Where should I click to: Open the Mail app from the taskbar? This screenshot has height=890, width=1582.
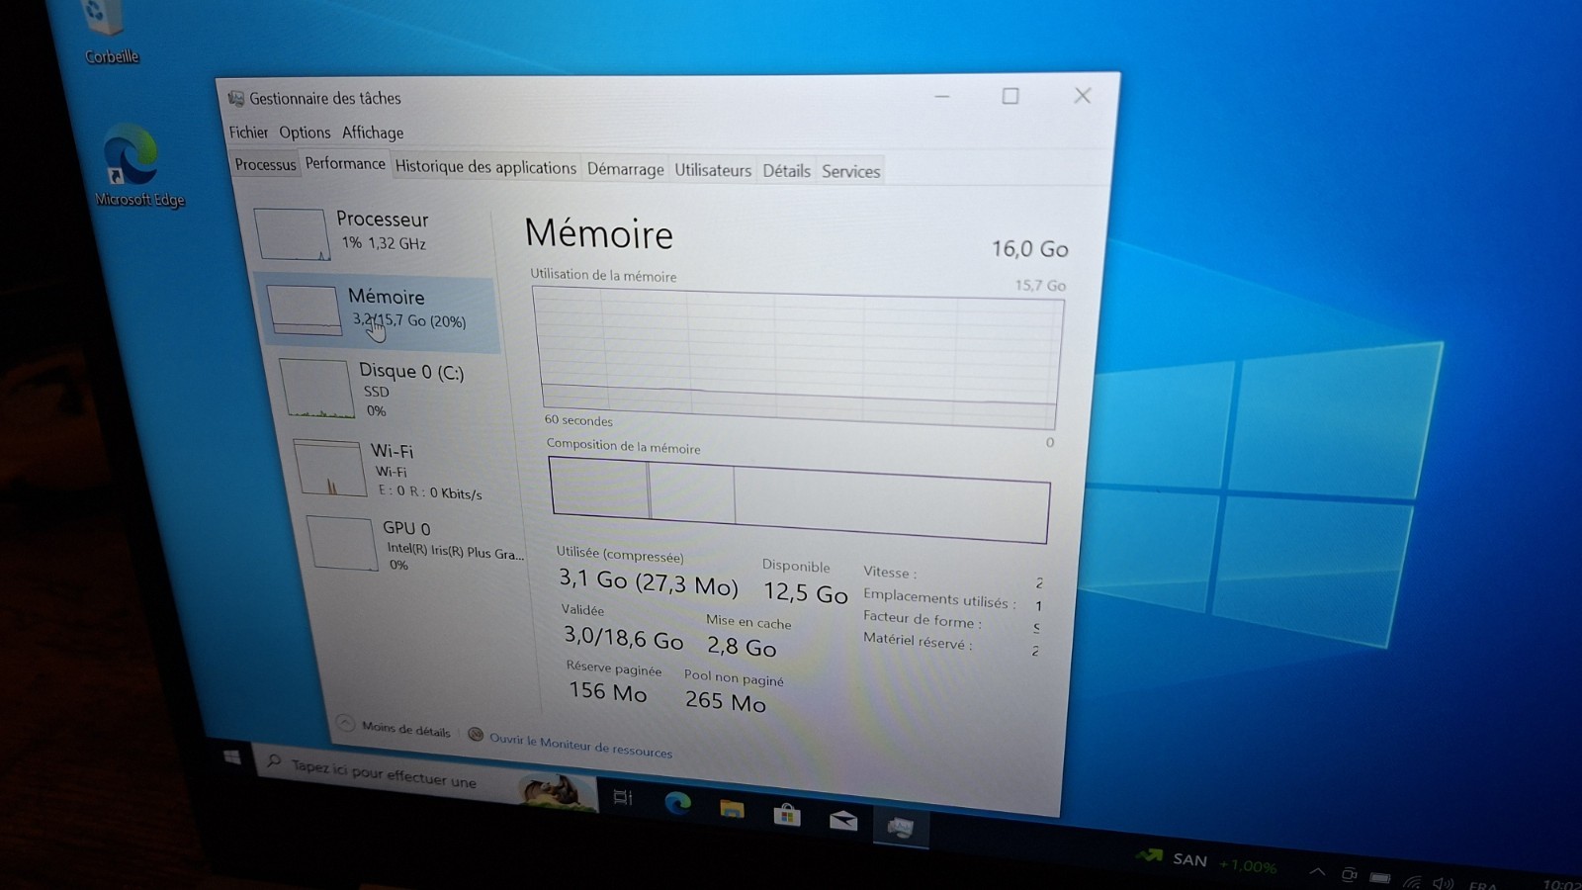(x=842, y=820)
